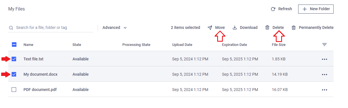This screenshot has width=348, height=108.
Task: Sort by File Size column header
Action: 279,45
